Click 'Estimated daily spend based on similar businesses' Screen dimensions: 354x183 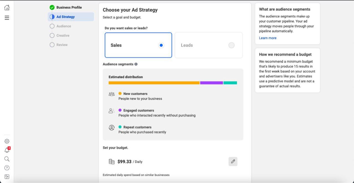tap(136, 175)
